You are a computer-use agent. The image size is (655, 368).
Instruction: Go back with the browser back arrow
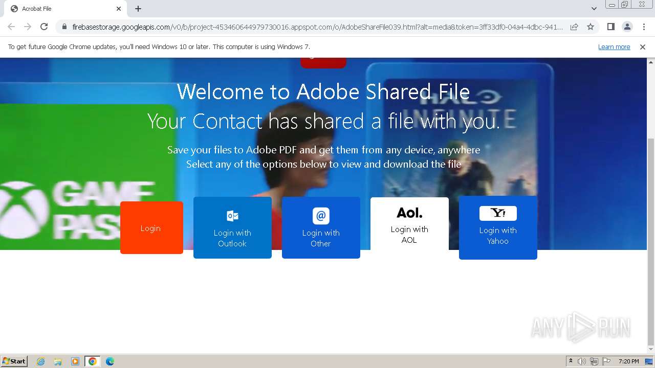[x=11, y=27]
